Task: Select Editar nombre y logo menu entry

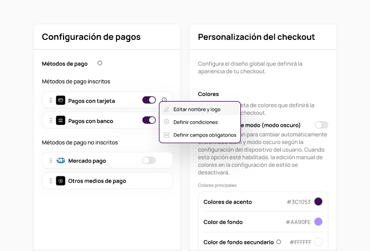Action: point(200,109)
